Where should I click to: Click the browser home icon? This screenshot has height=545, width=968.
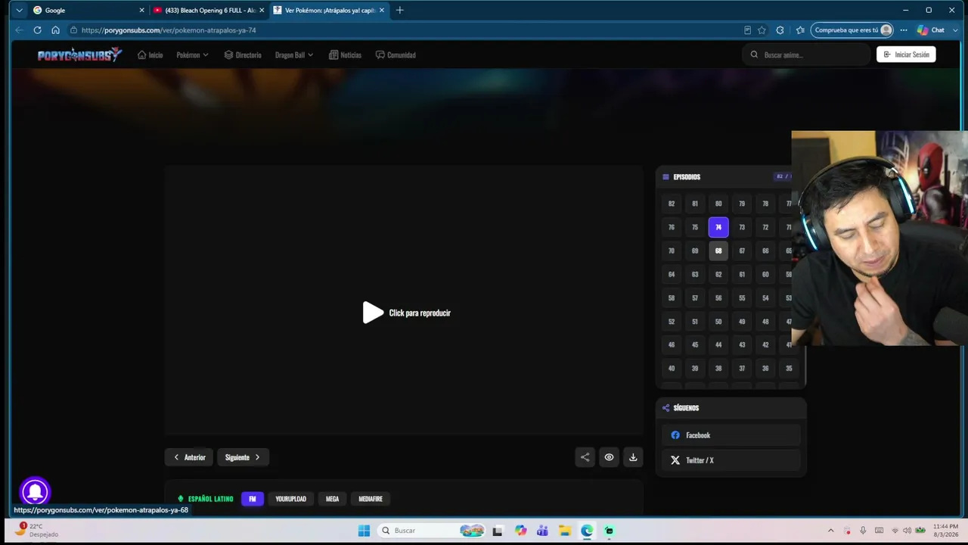coord(55,30)
